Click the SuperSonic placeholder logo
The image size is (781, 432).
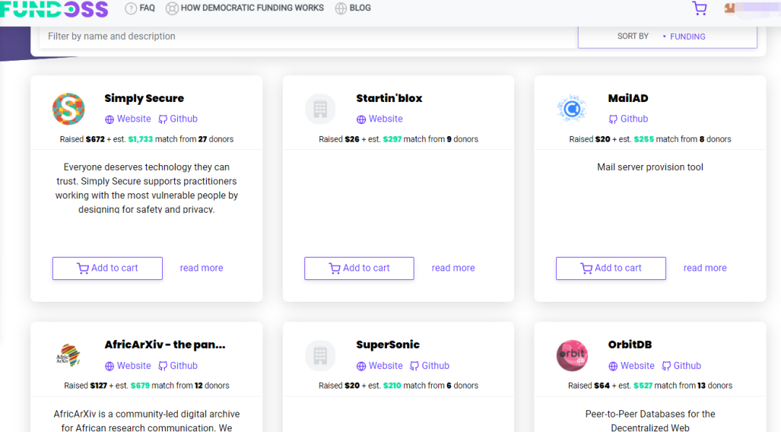point(320,355)
